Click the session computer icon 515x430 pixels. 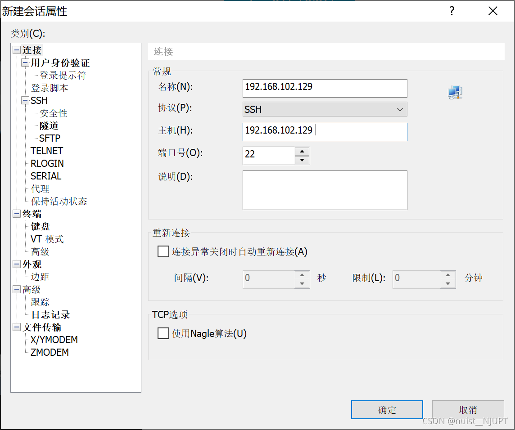[455, 92]
